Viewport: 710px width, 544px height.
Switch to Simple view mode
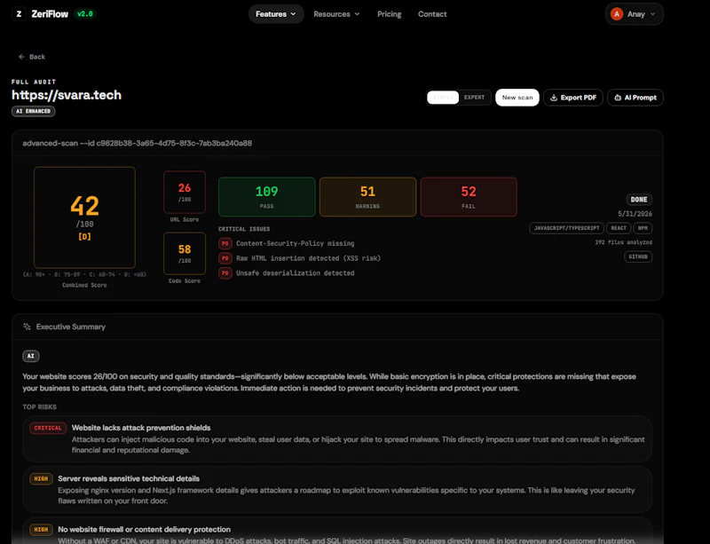pyautogui.click(x=443, y=98)
